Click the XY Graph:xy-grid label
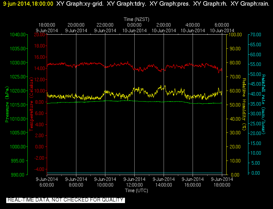This screenshot has width=273, height=209. pyautogui.click(x=80, y=4)
